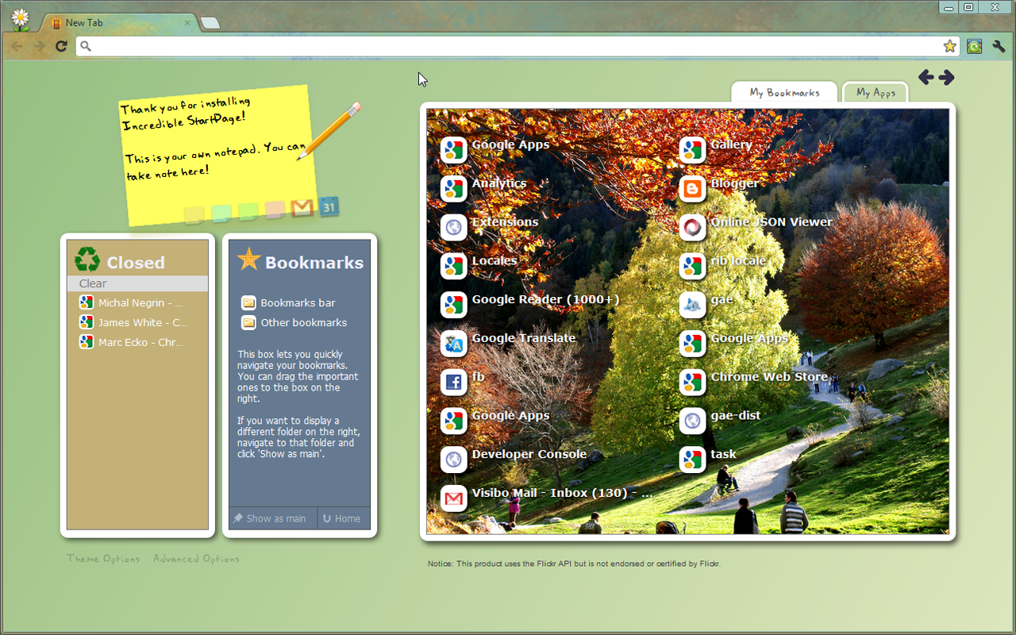Click the Show as main button
Screen dimensions: 1016x635
[x=271, y=518]
